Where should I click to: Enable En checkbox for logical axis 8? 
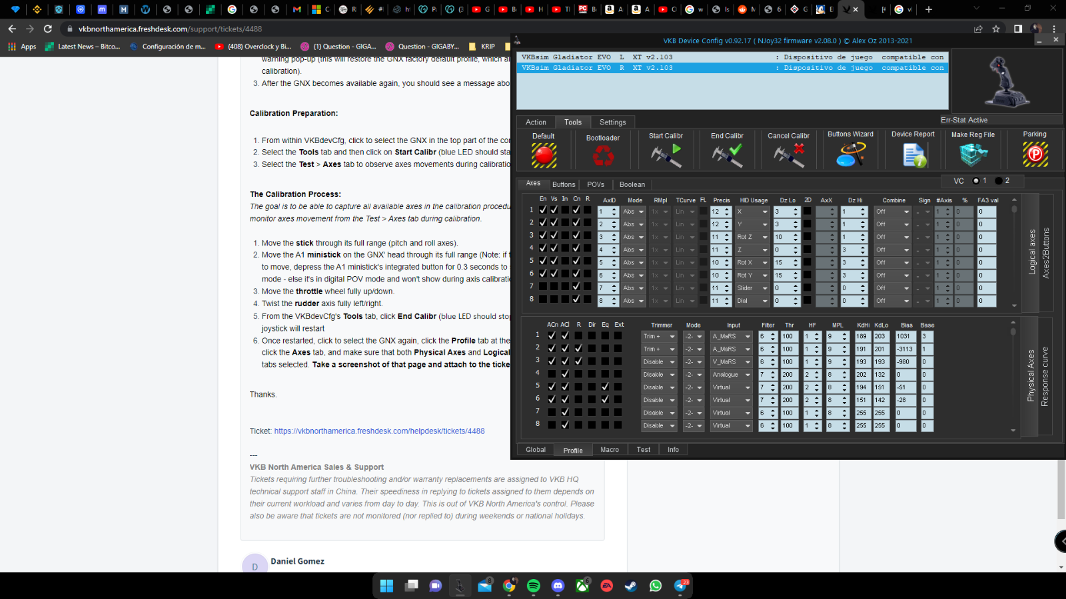tap(543, 299)
